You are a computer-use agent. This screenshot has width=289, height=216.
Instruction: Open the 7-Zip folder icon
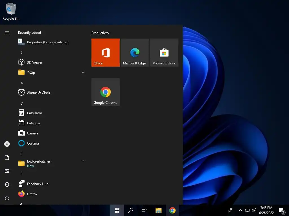click(21, 72)
